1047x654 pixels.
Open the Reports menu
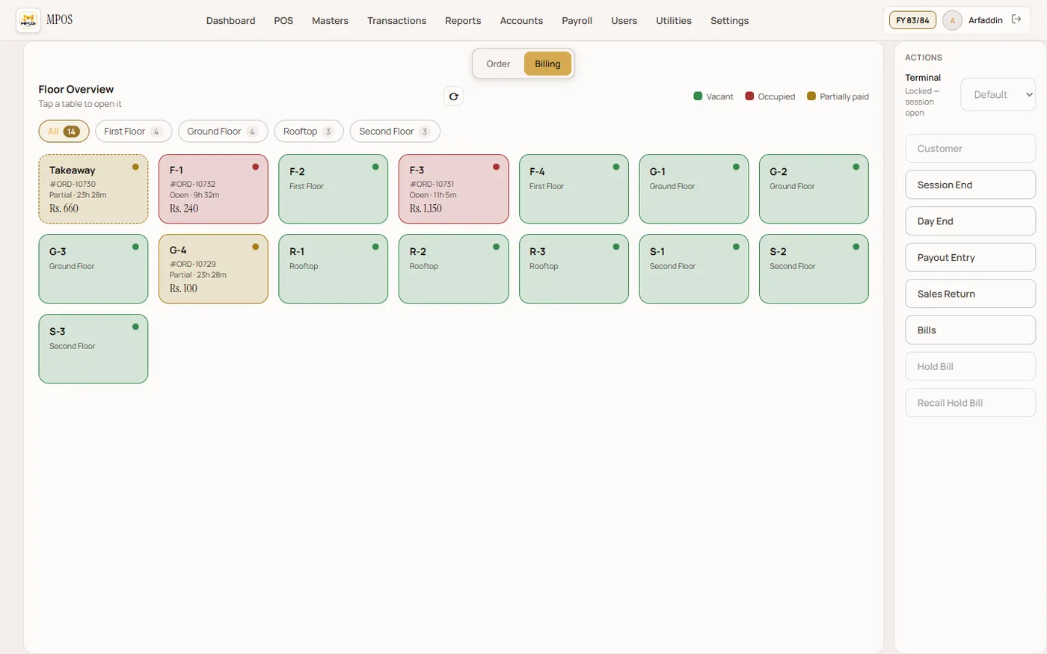tap(463, 20)
